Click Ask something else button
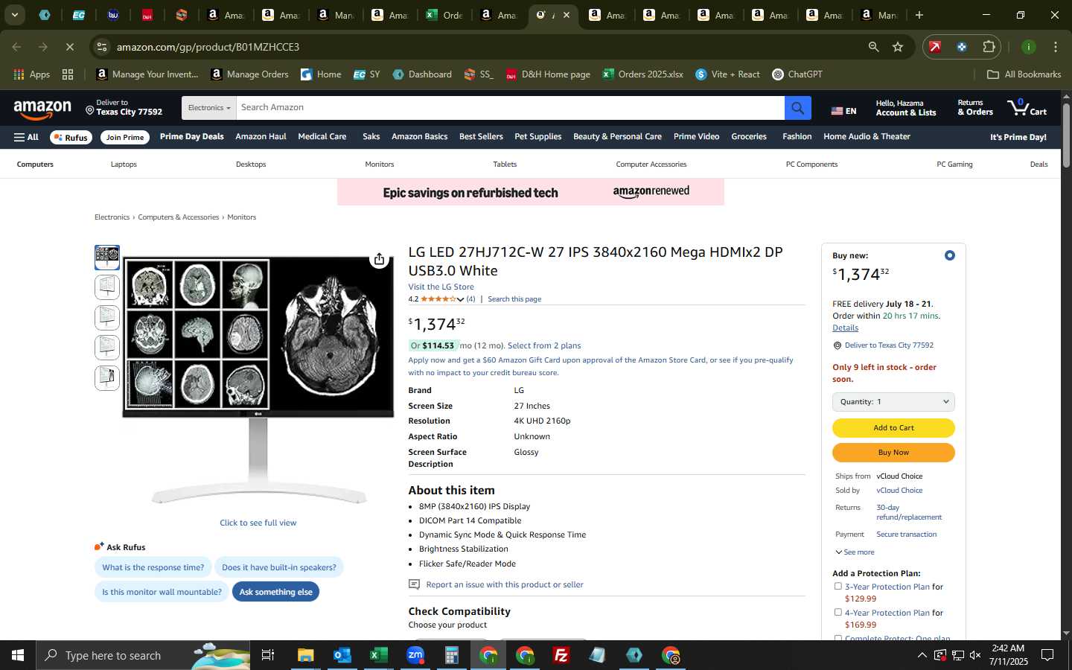This screenshot has width=1072, height=670. click(275, 592)
